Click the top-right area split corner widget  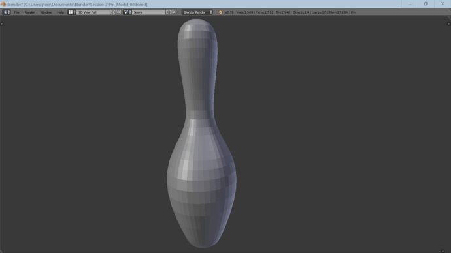(448, 24)
